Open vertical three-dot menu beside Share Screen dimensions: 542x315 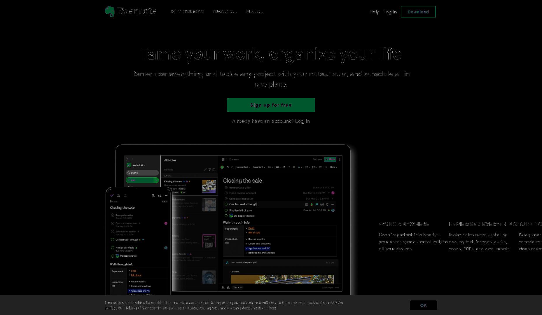click(339, 160)
